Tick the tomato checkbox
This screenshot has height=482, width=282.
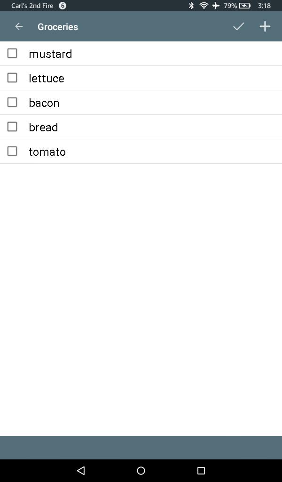click(x=12, y=151)
